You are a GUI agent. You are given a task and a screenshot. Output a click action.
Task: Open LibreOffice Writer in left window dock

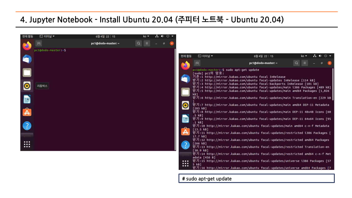click(27, 99)
